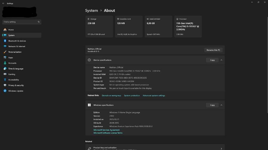Open Network & internet via its icon

pyautogui.click(x=5, y=47)
